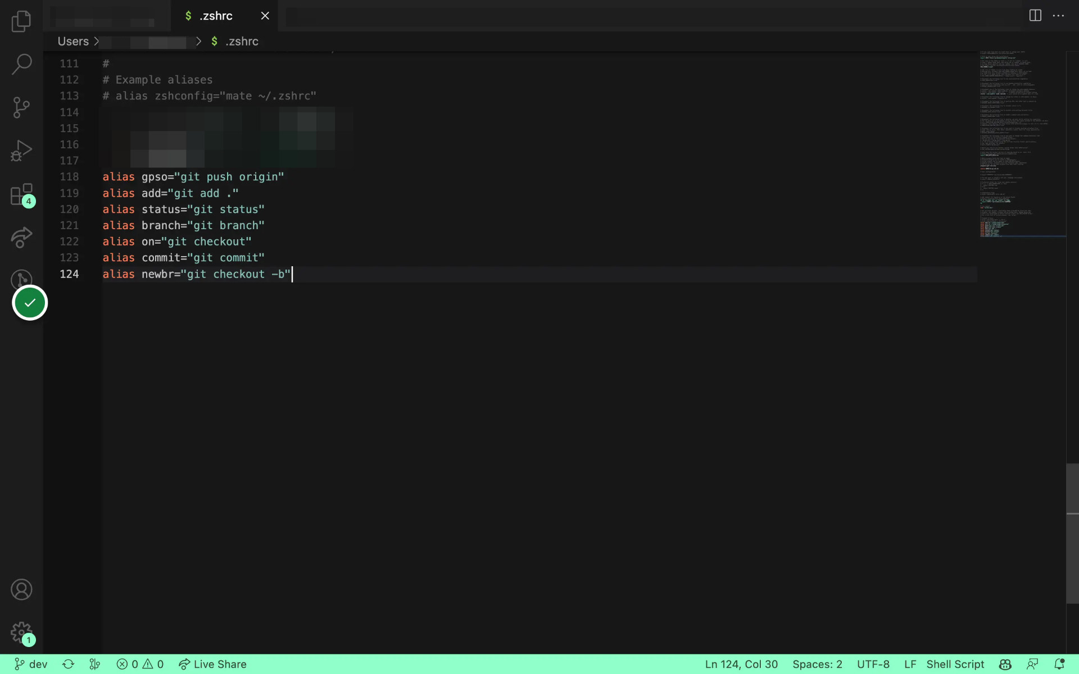Open the Search view
Image resolution: width=1079 pixels, height=674 pixels.
(21, 64)
